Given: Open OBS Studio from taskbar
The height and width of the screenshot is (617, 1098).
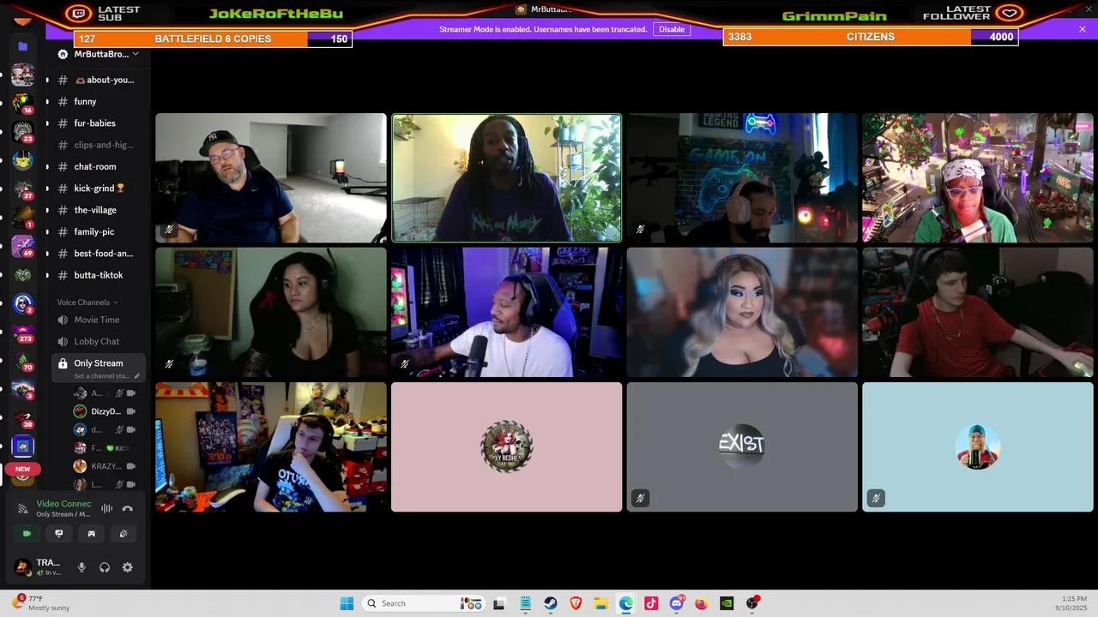Looking at the screenshot, I should tap(752, 603).
